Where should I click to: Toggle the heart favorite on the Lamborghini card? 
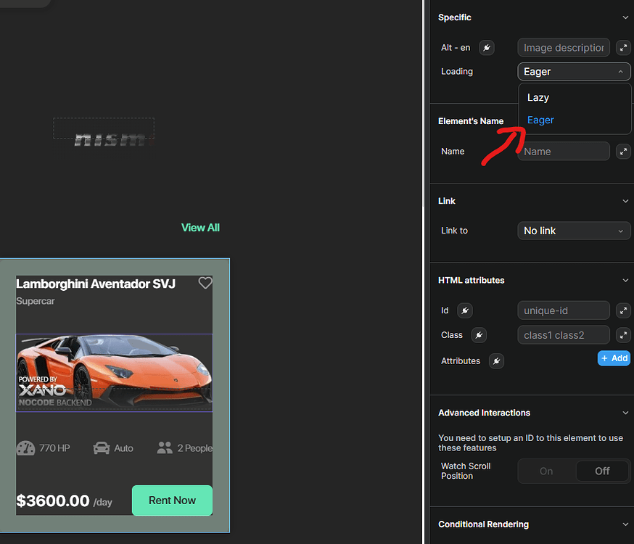point(205,283)
